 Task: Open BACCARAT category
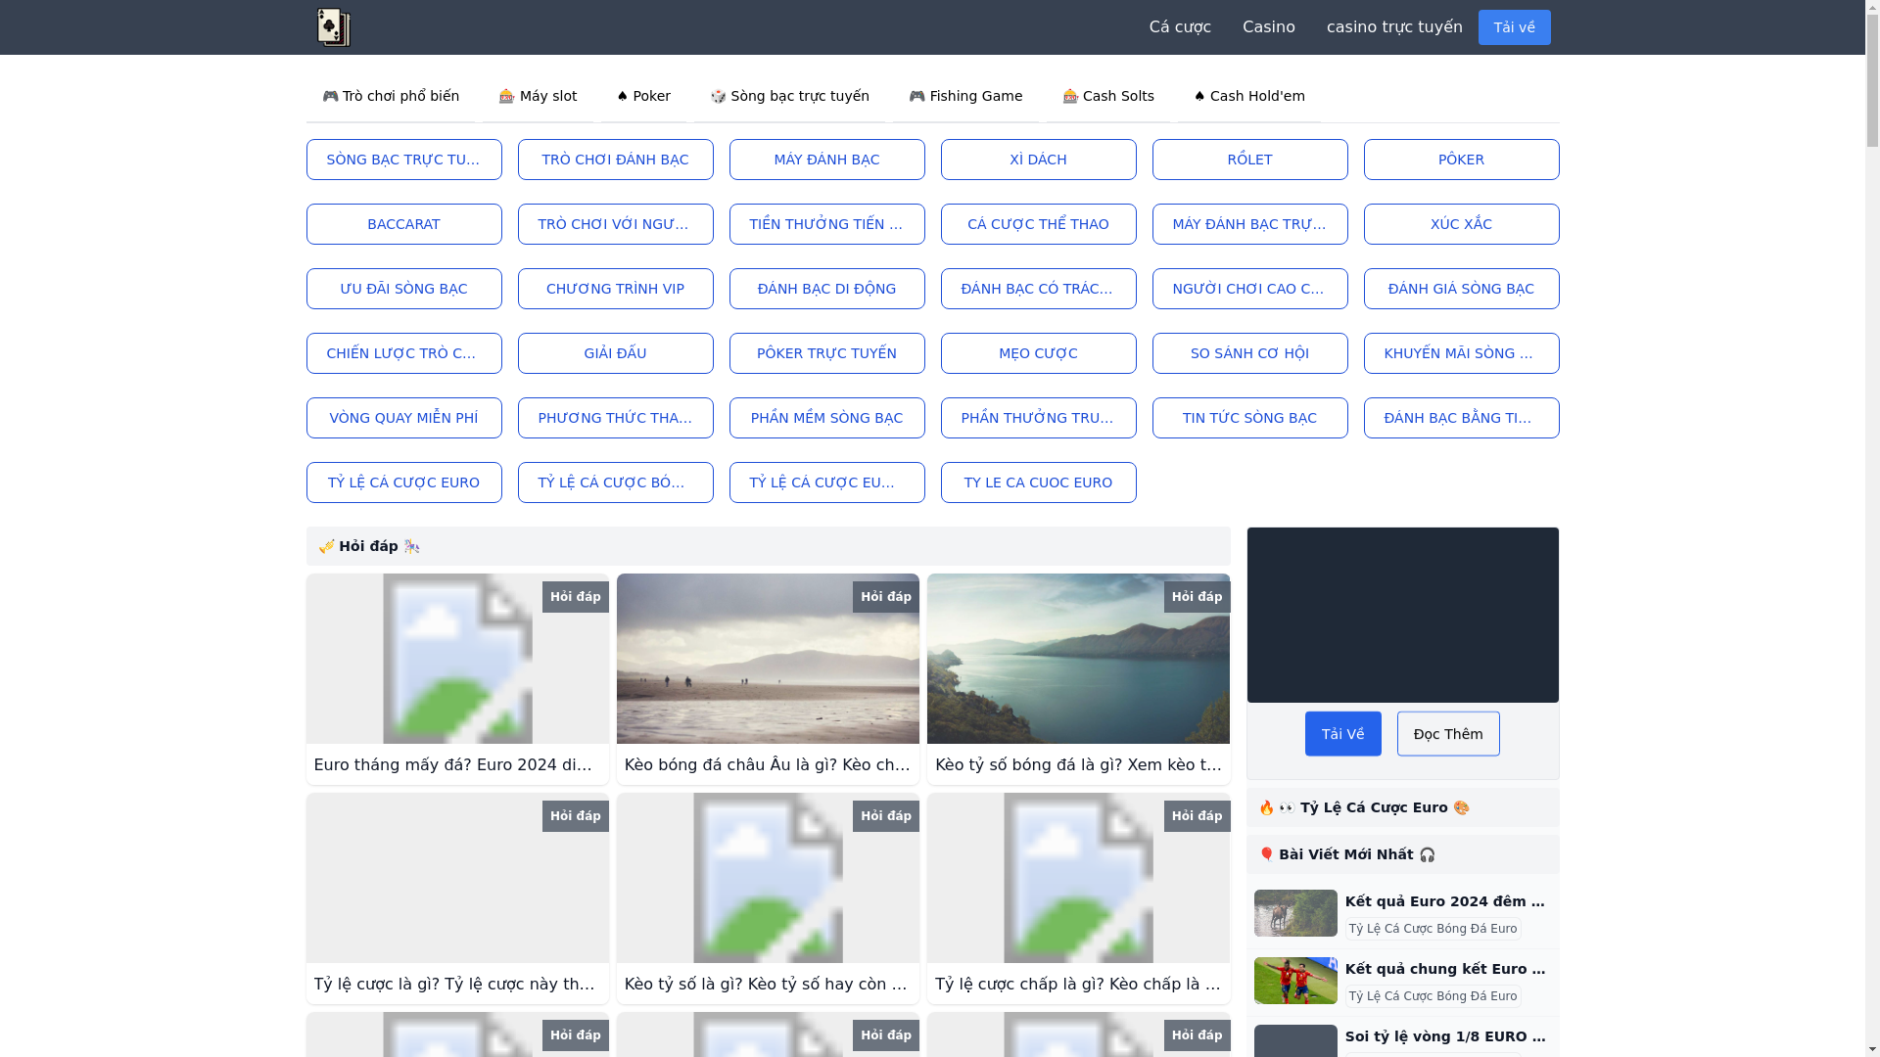[x=404, y=224]
